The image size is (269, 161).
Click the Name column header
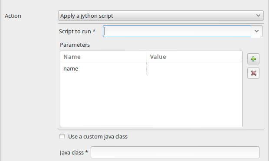pyautogui.click(x=103, y=57)
